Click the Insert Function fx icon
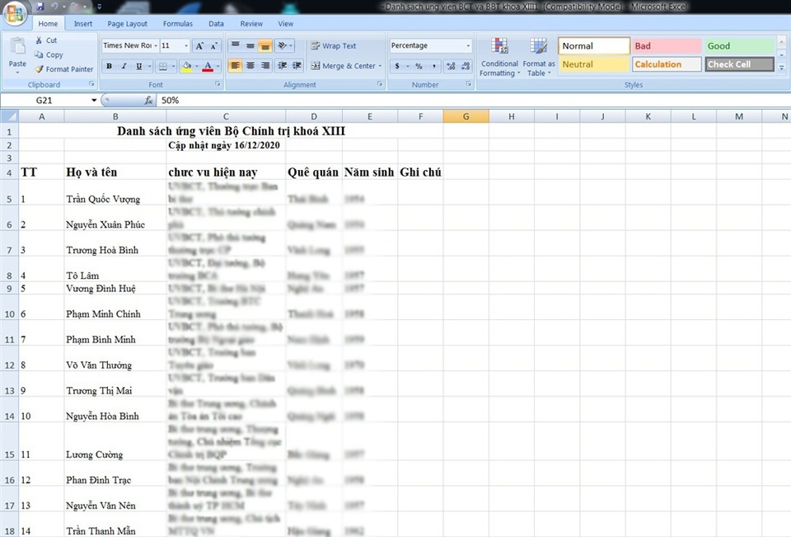Screen dimensions: 791x537 149,100
